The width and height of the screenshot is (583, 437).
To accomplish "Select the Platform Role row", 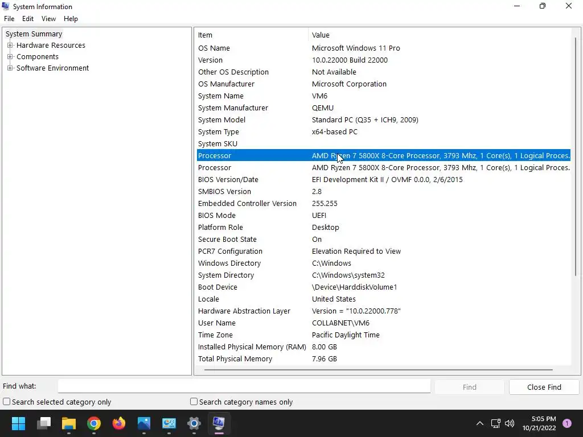I will (x=384, y=228).
